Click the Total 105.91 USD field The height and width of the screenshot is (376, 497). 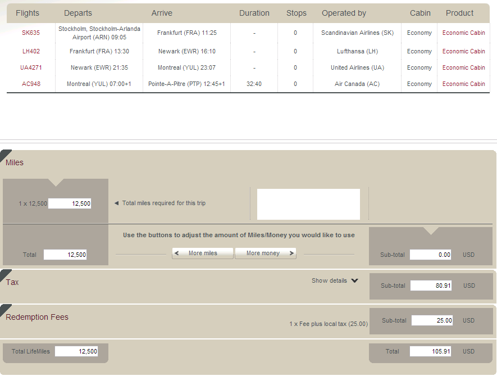pos(431,351)
